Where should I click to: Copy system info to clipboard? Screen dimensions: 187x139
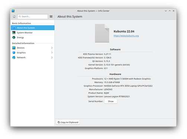(68, 122)
